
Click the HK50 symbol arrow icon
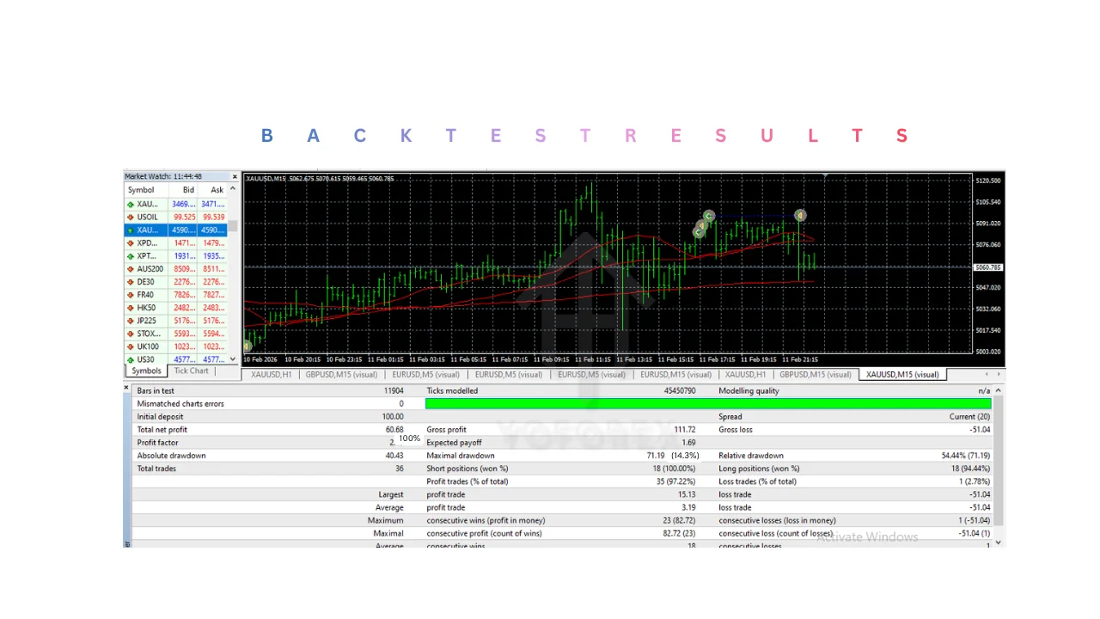coord(131,308)
